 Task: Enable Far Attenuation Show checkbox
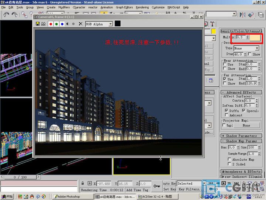[x=225, y=83]
